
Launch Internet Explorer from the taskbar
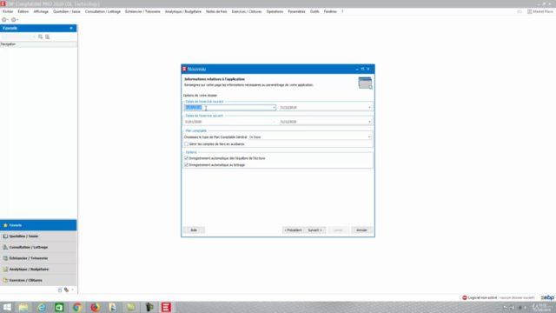(42, 307)
